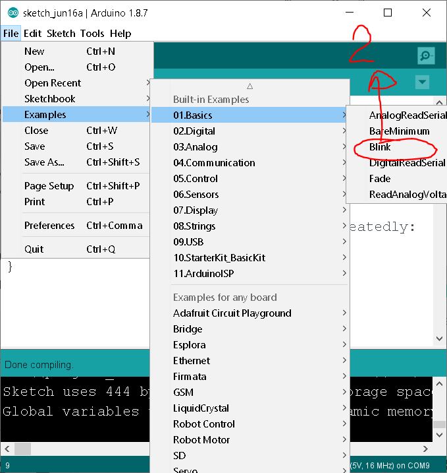Expand the Open Recent submenu
447x473 pixels.
pos(76,83)
